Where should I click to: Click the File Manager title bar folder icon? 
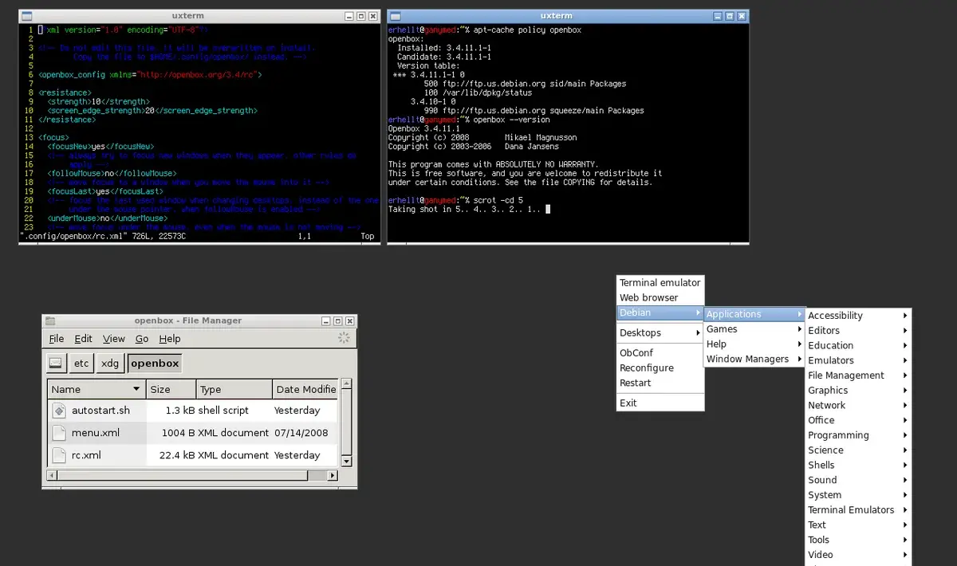point(50,320)
